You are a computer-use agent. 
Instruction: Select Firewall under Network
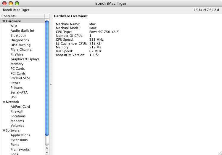(17, 112)
